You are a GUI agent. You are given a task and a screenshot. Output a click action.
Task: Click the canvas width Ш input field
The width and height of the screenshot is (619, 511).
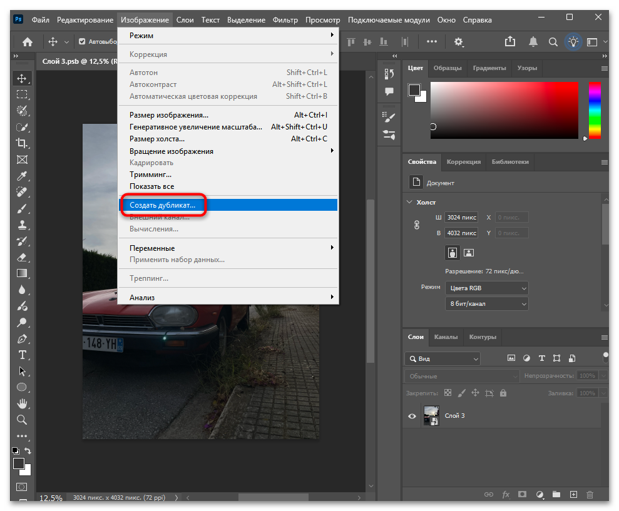click(x=461, y=217)
